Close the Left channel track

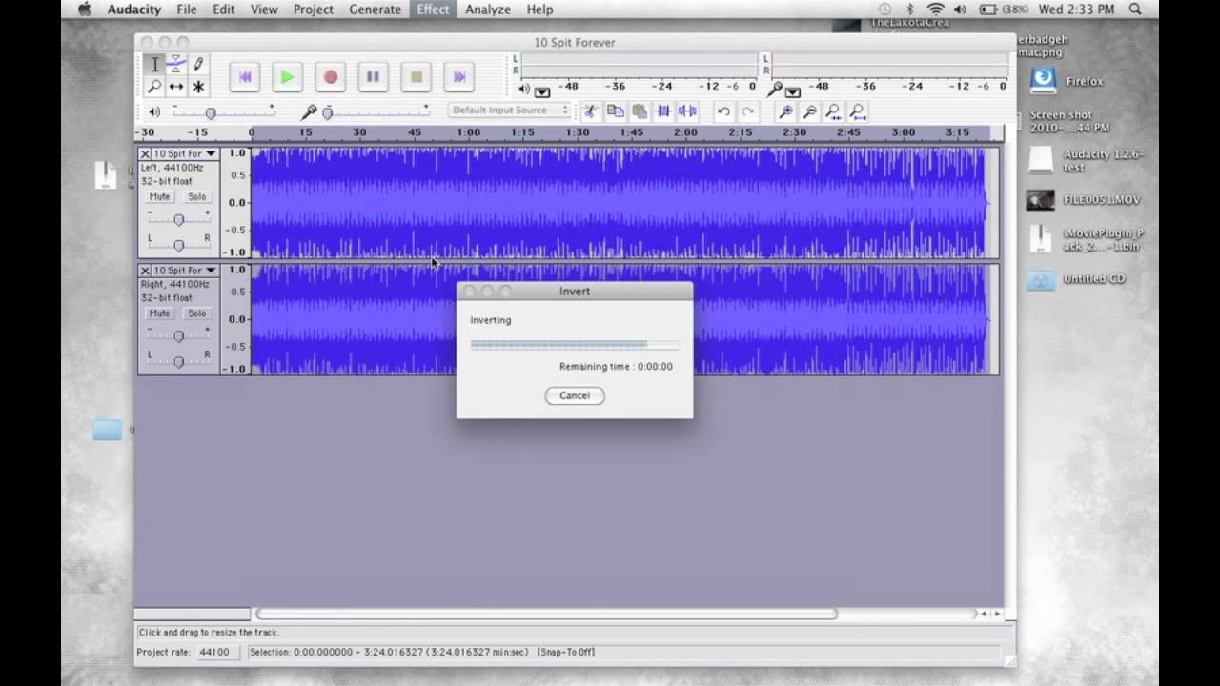[145, 153]
